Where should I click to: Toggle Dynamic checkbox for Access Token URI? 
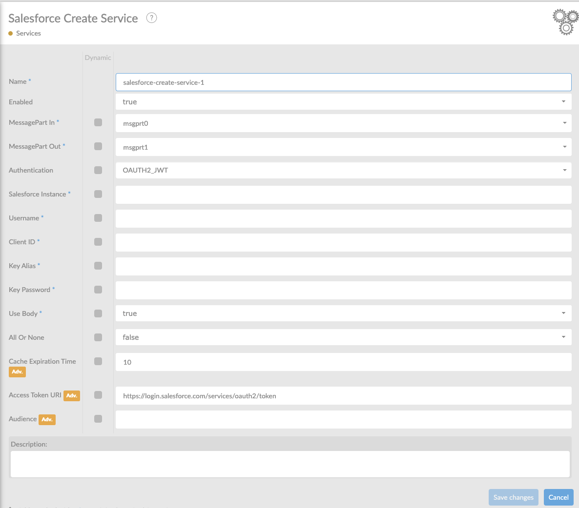click(x=98, y=395)
